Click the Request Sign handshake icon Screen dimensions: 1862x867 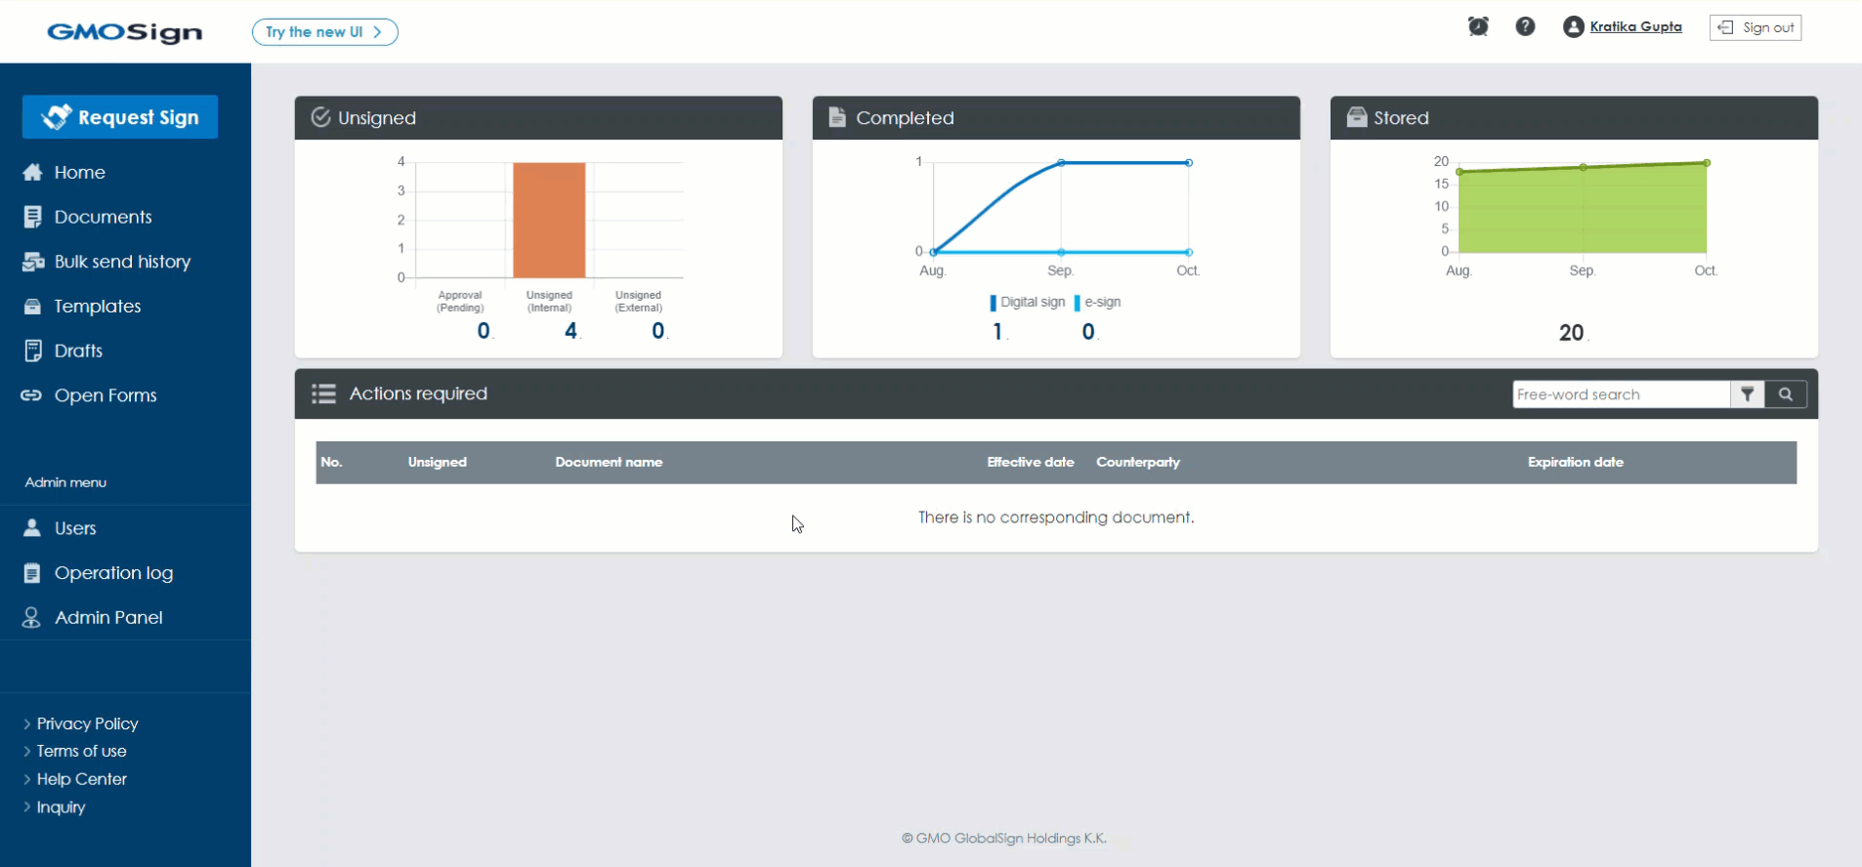click(x=57, y=117)
